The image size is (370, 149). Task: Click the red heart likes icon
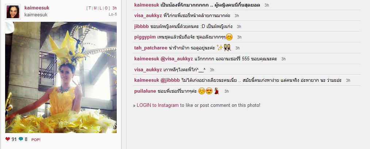pyautogui.click(x=8, y=139)
